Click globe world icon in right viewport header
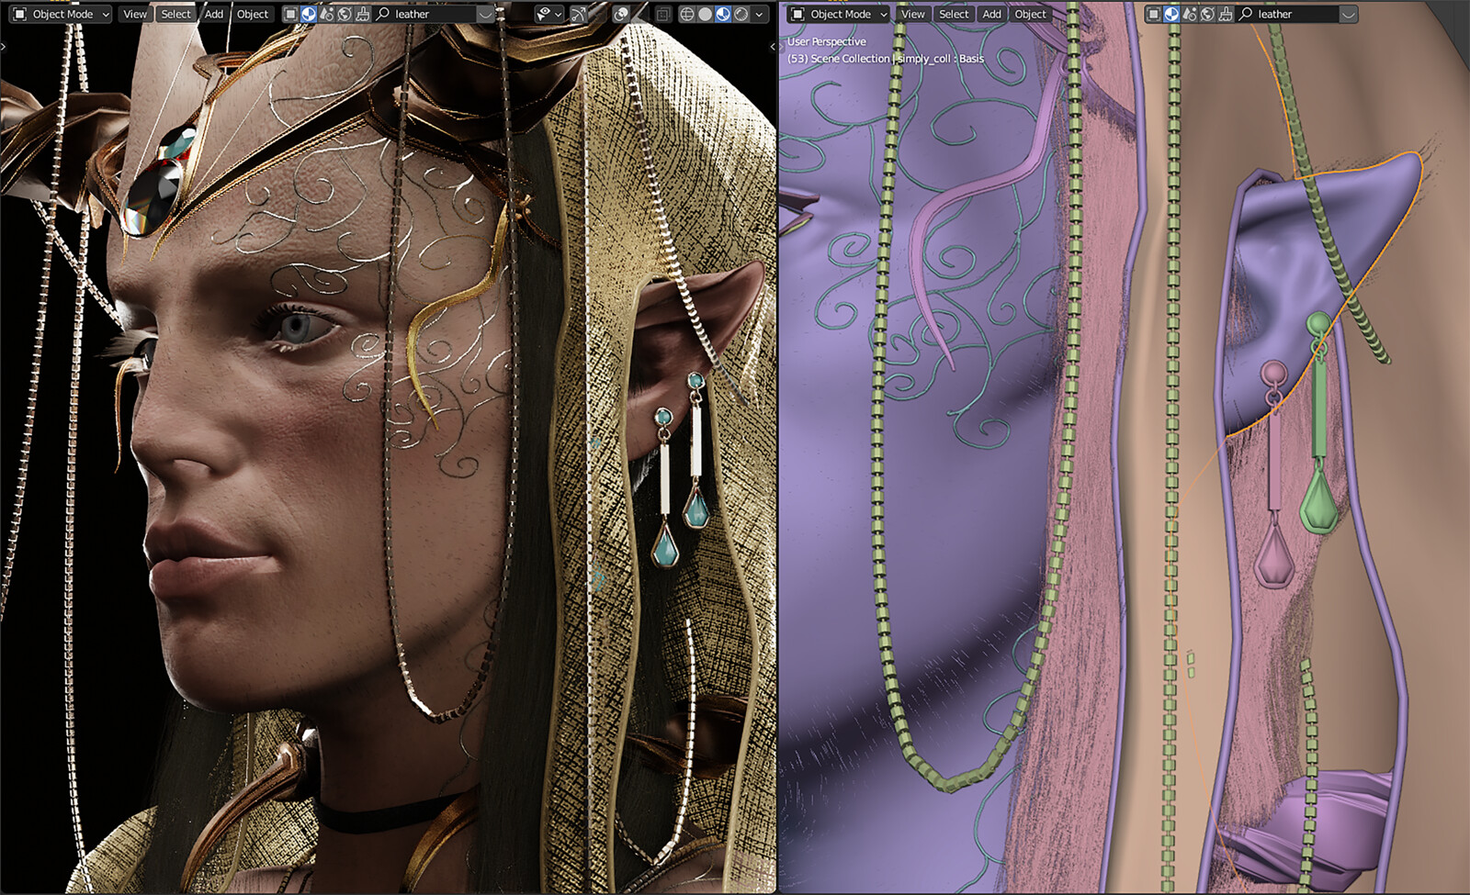 click(x=1207, y=14)
